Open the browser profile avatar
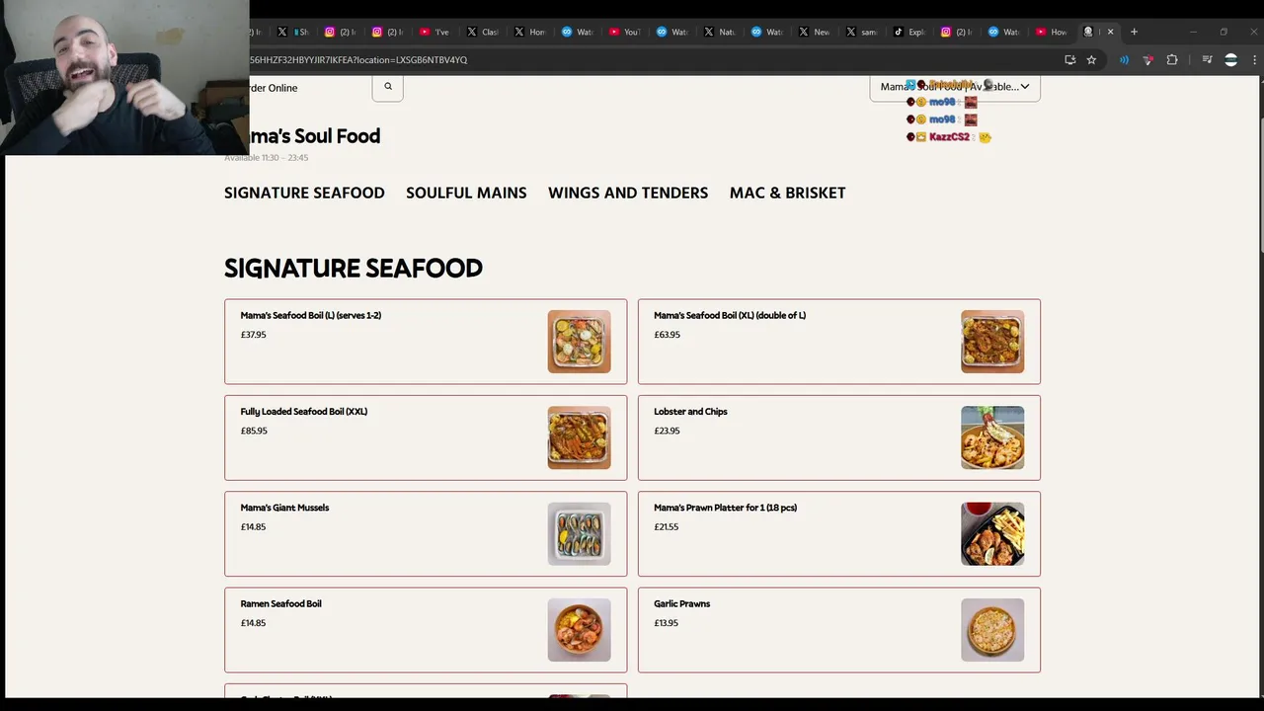The width and height of the screenshot is (1264, 711). point(1230,59)
